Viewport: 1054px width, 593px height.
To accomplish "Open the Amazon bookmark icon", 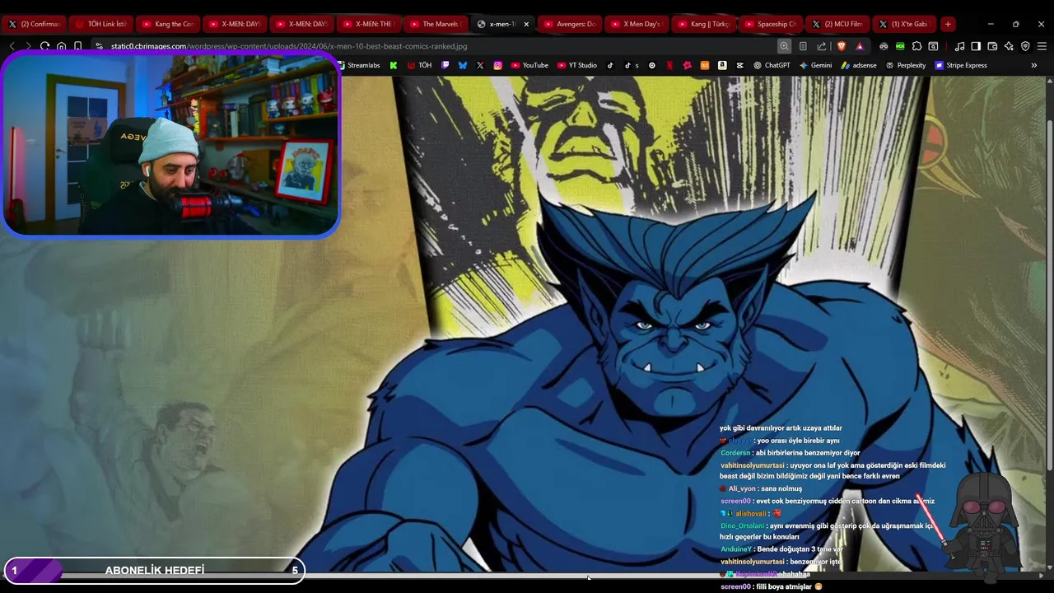I will click(x=722, y=65).
